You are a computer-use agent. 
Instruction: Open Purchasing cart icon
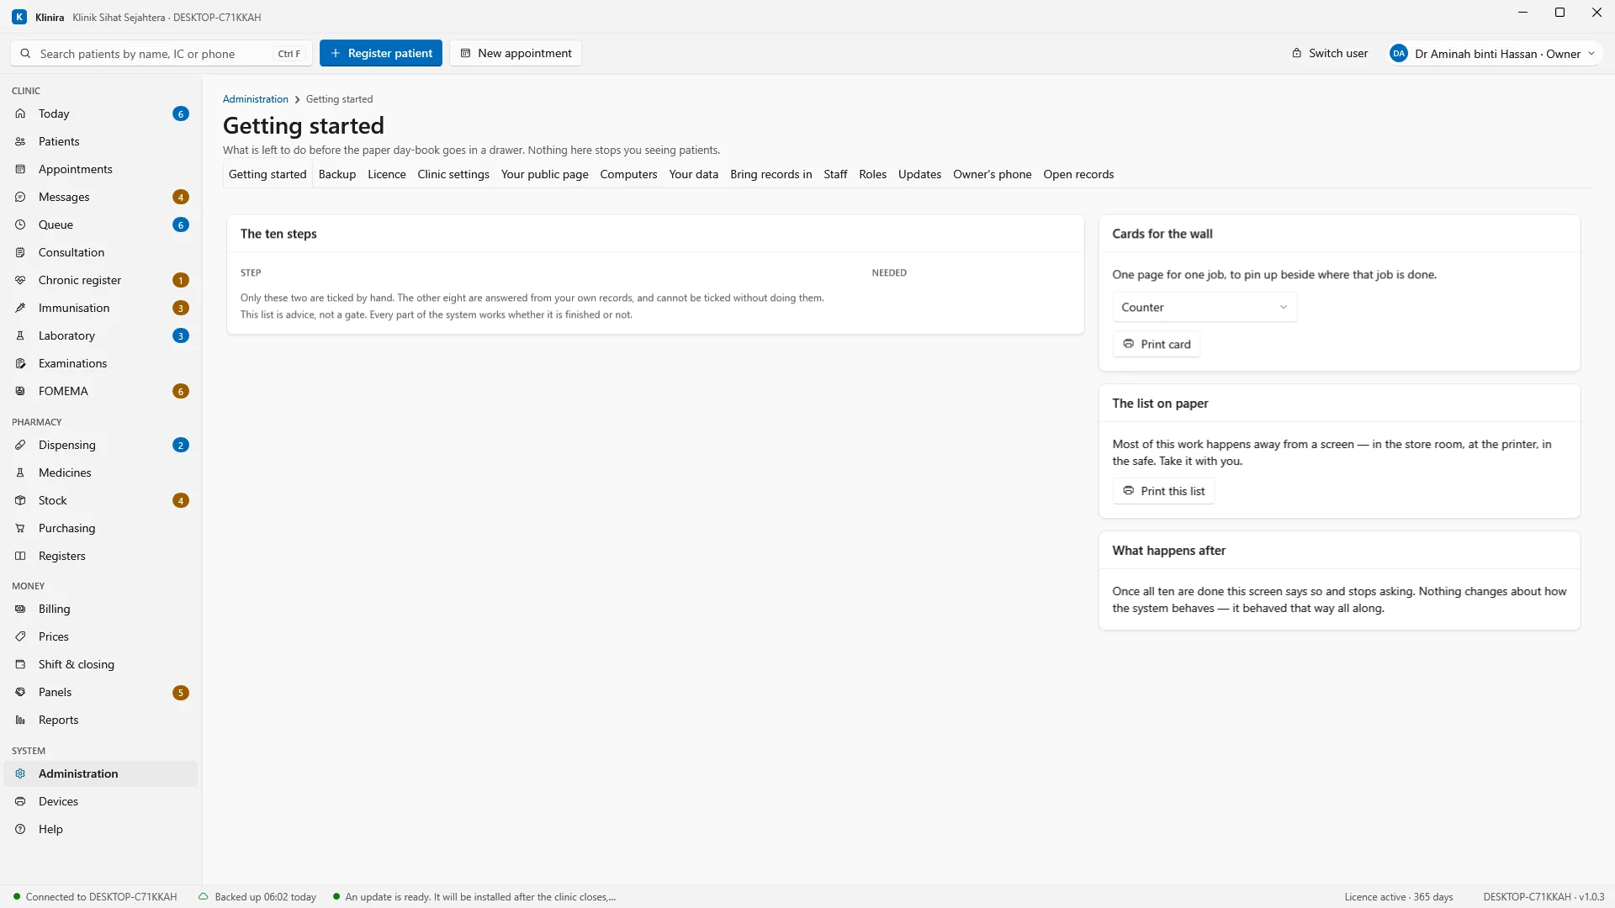20,528
